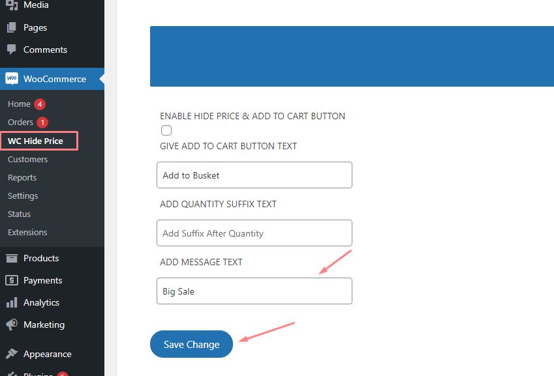This screenshot has width=554, height=376.
Task: Select WC Hide Price menu item
Action: [x=35, y=141]
